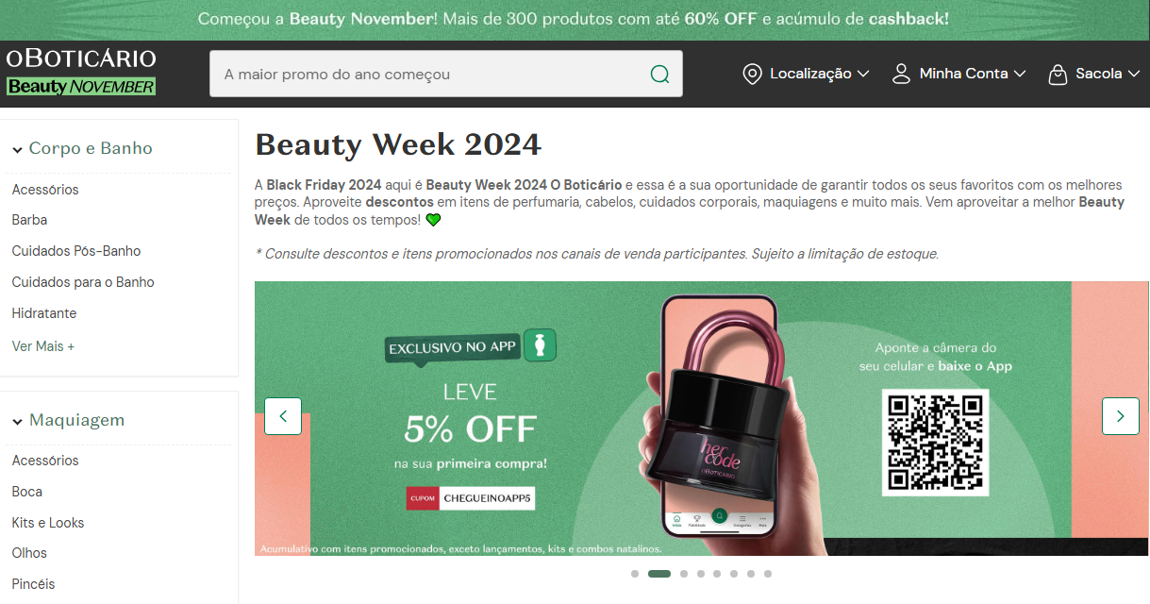The height and width of the screenshot is (604, 1150).
Task: Expand the Localização dropdown
Action: pyautogui.click(x=819, y=74)
